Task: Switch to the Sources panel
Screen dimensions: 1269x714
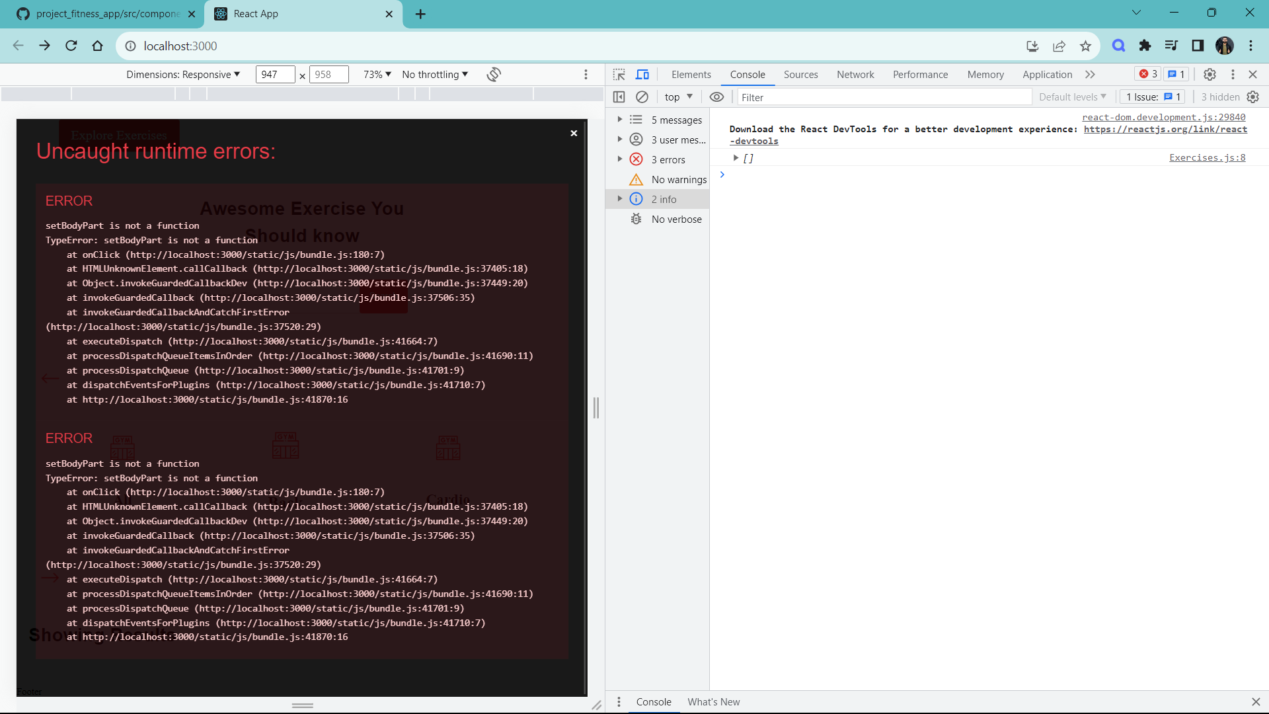Action: click(x=800, y=74)
